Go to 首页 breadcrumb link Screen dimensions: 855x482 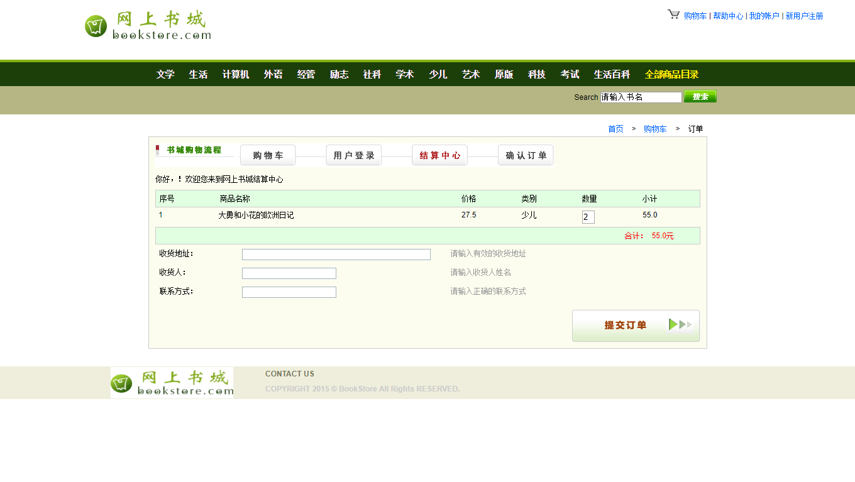[615, 129]
